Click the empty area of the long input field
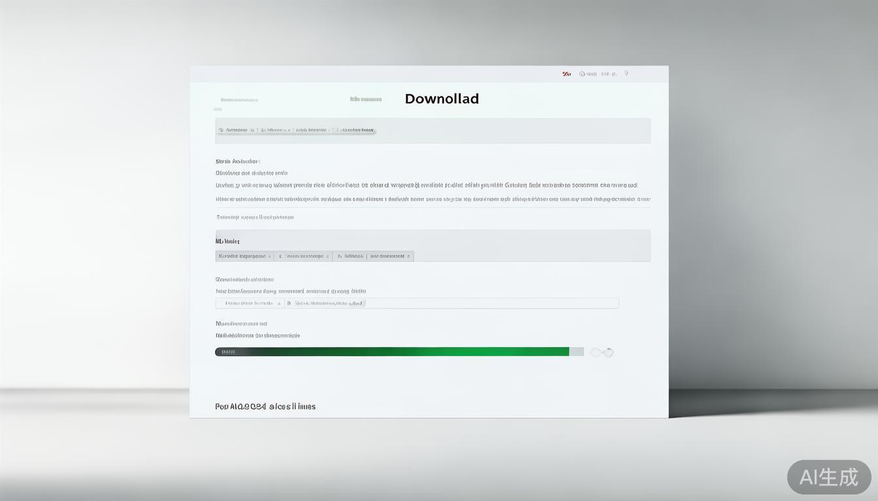878x501 pixels. pyautogui.click(x=490, y=303)
